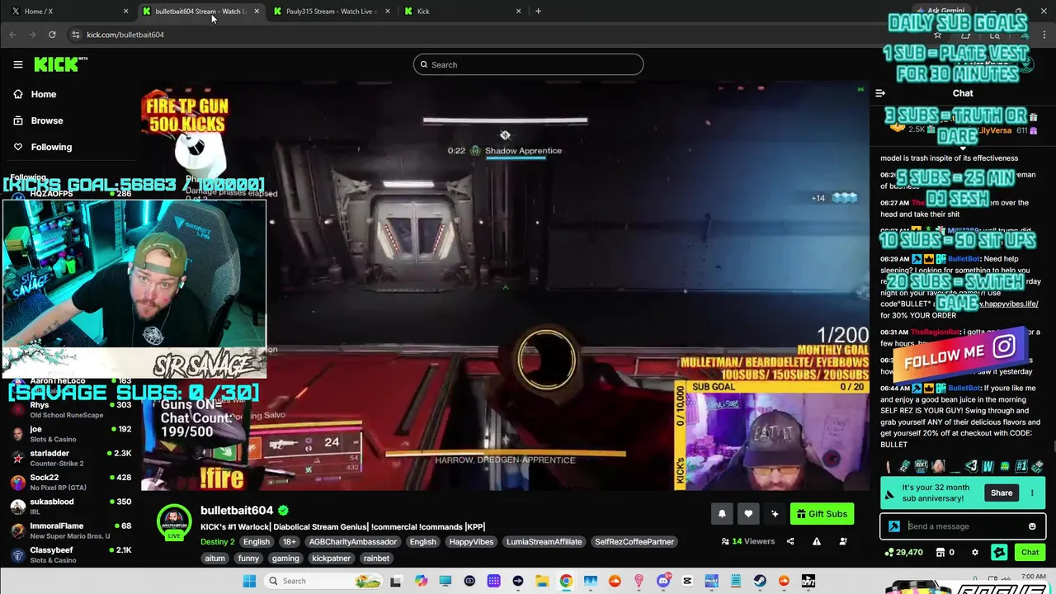
Task: Click the Windows taskbar Search box
Action: 323,581
